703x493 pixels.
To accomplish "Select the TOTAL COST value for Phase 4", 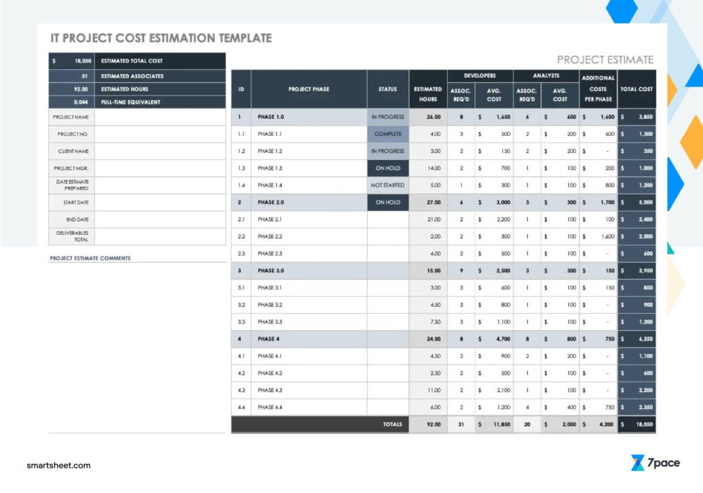I will (636, 339).
